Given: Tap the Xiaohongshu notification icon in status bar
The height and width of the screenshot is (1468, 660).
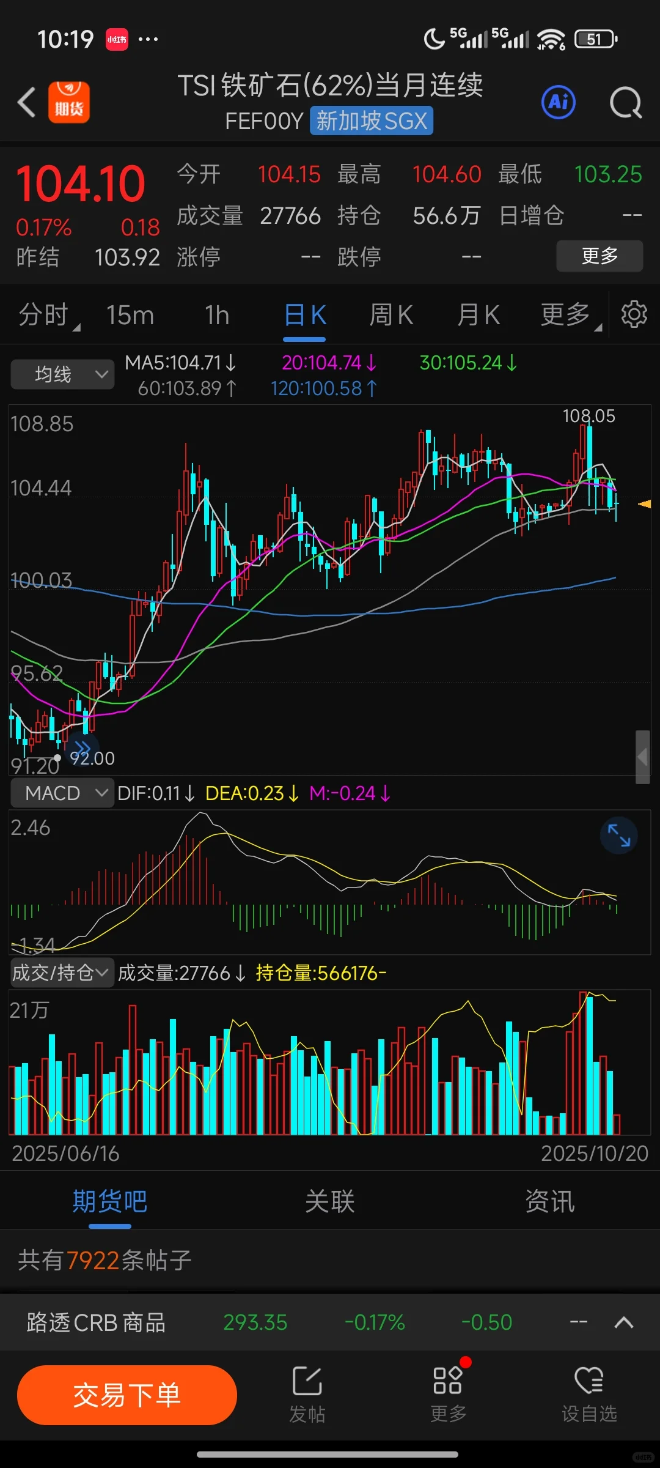Looking at the screenshot, I should coord(117,40).
